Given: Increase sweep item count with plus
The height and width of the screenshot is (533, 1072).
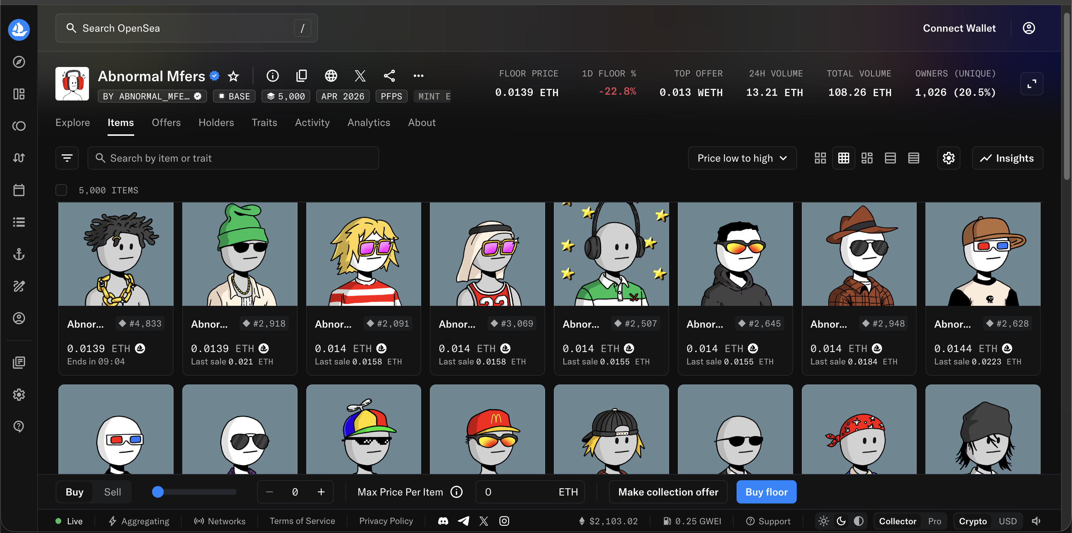Looking at the screenshot, I should point(321,492).
